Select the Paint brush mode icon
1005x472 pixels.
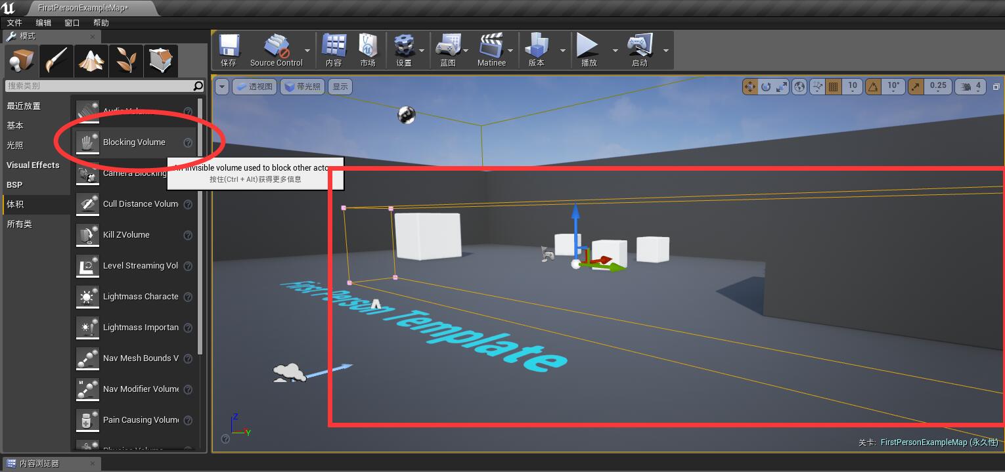[x=56, y=61]
